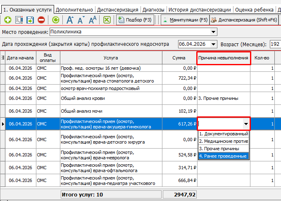
Task: Open dropdown arrow in highlighted Причина невыполнения cell
Action: click(x=246, y=124)
